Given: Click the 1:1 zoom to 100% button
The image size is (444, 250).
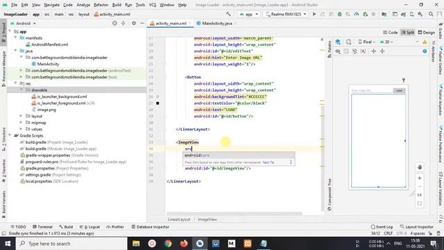Looking at the screenshot, I should pyautogui.click(x=420, y=195).
